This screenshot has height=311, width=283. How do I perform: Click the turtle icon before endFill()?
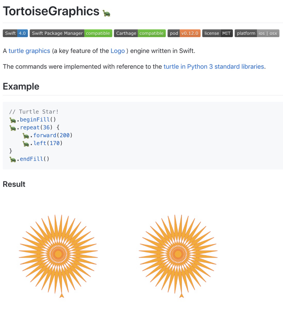[x=13, y=159]
